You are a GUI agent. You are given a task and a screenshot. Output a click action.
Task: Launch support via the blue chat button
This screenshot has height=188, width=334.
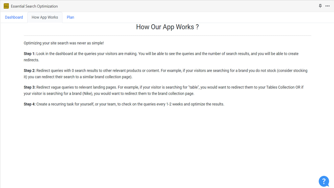(324, 181)
